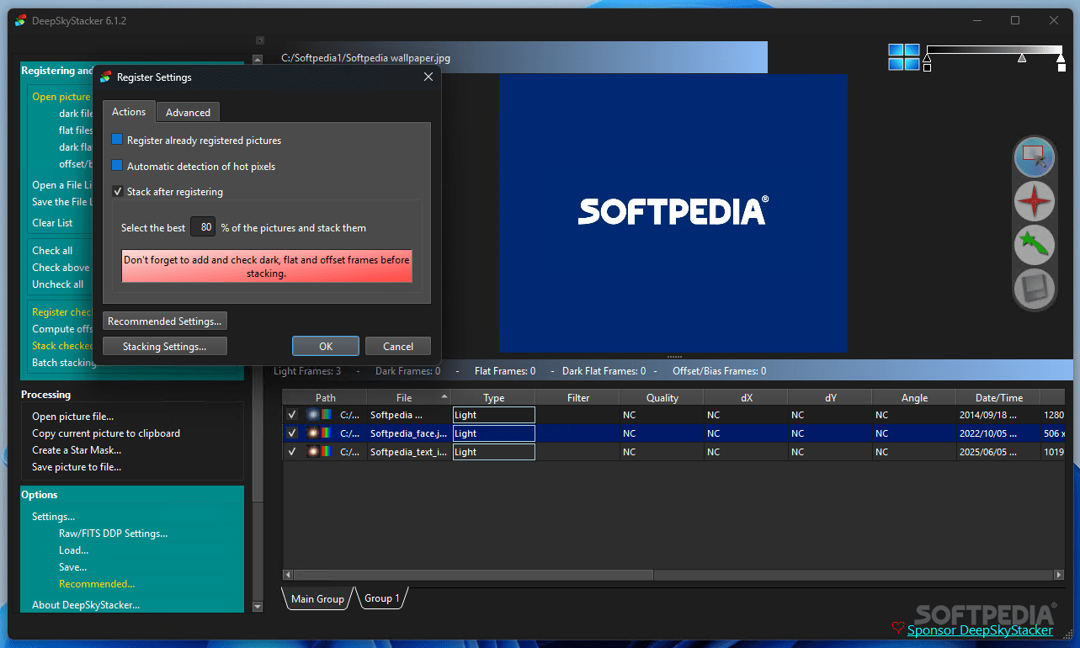Close the Register Settings dialog with the X
Screen dimensions: 1080x648
pyautogui.click(x=428, y=77)
